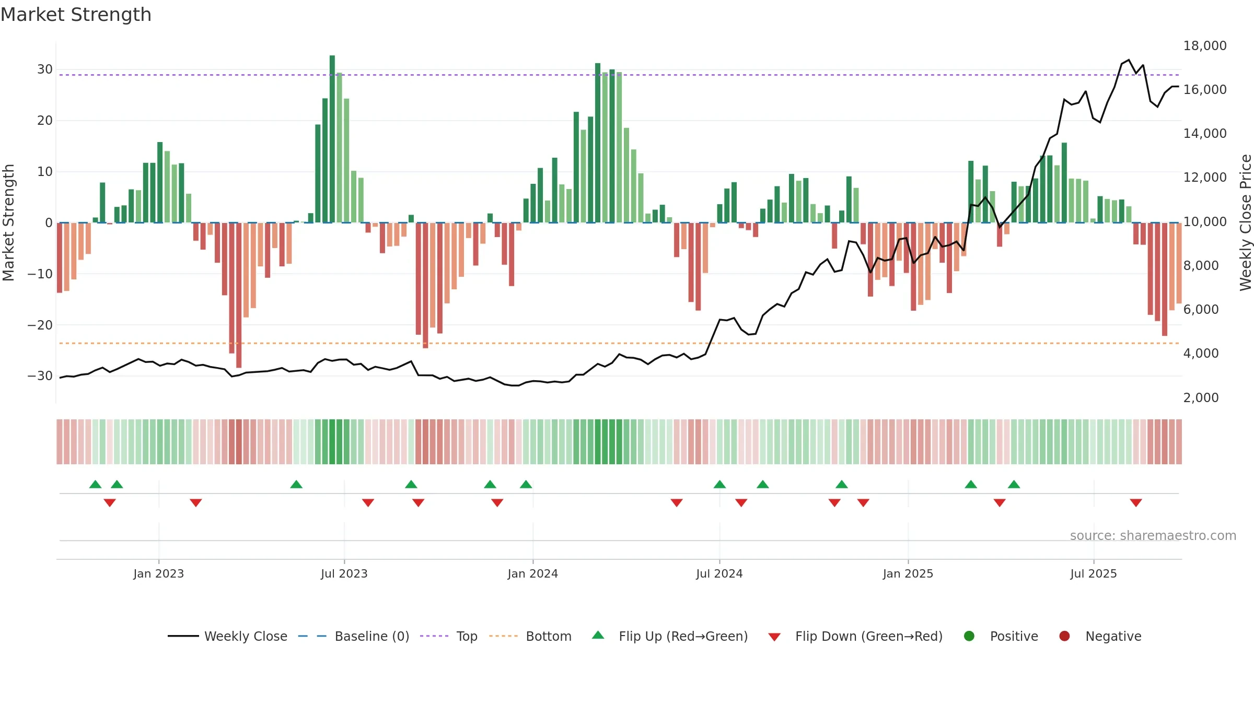Click the last red flip-down marker after Jul 2025

1136,503
